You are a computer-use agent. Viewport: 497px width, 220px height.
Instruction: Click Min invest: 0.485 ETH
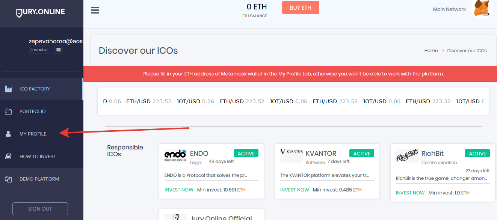[337, 190]
